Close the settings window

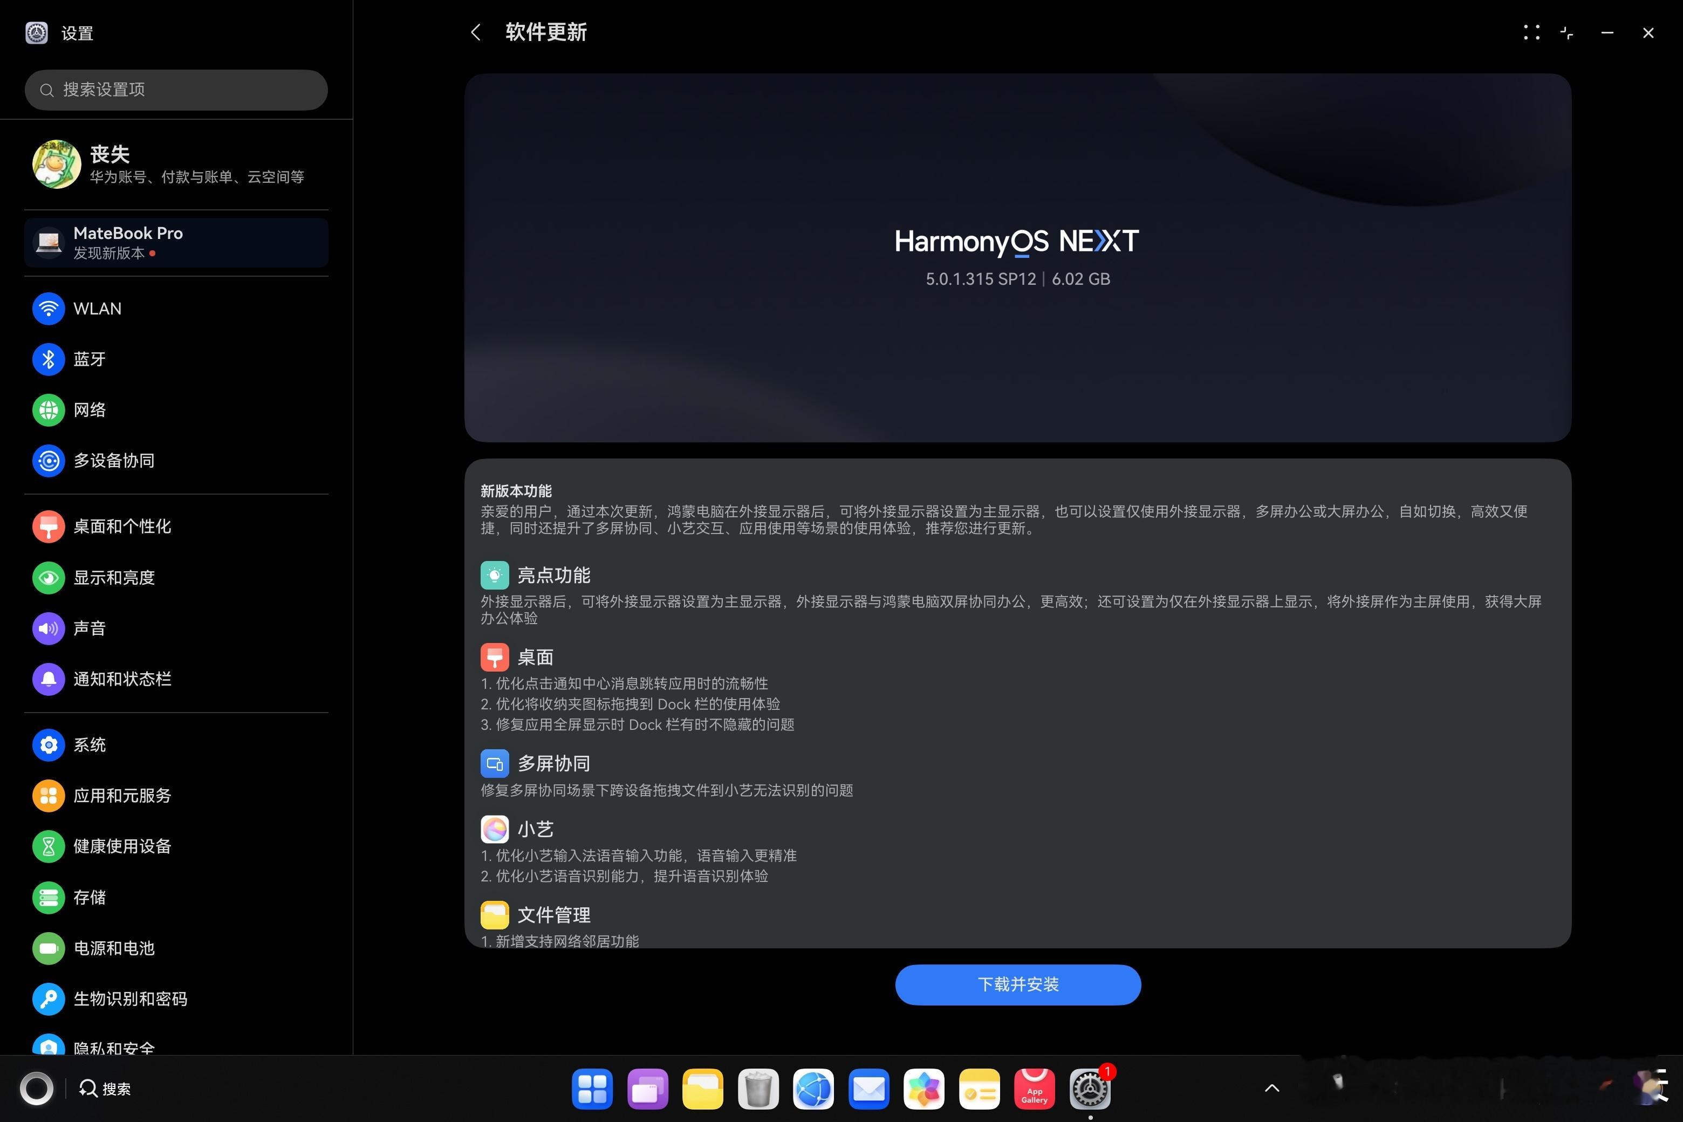point(1648,32)
